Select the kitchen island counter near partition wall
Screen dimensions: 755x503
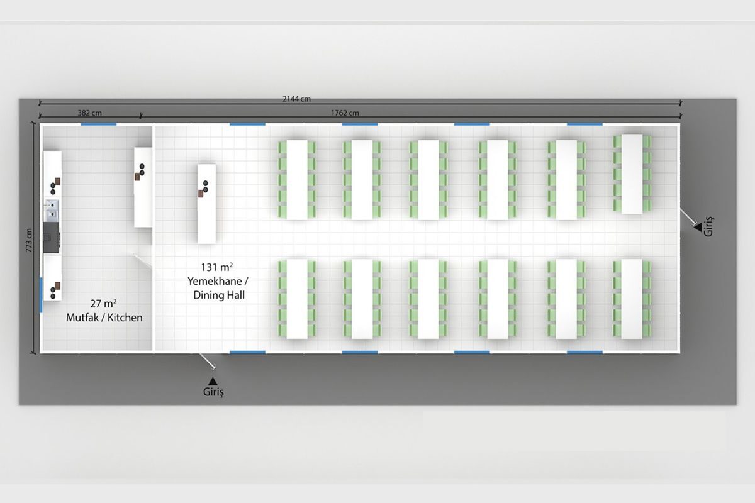[x=143, y=187]
